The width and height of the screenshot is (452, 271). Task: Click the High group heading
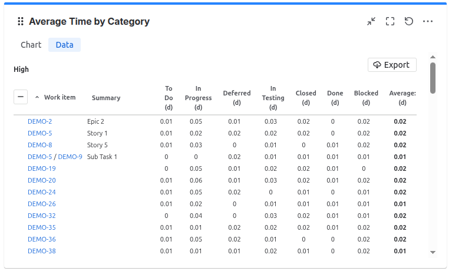pyautogui.click(x=21, y=70)
